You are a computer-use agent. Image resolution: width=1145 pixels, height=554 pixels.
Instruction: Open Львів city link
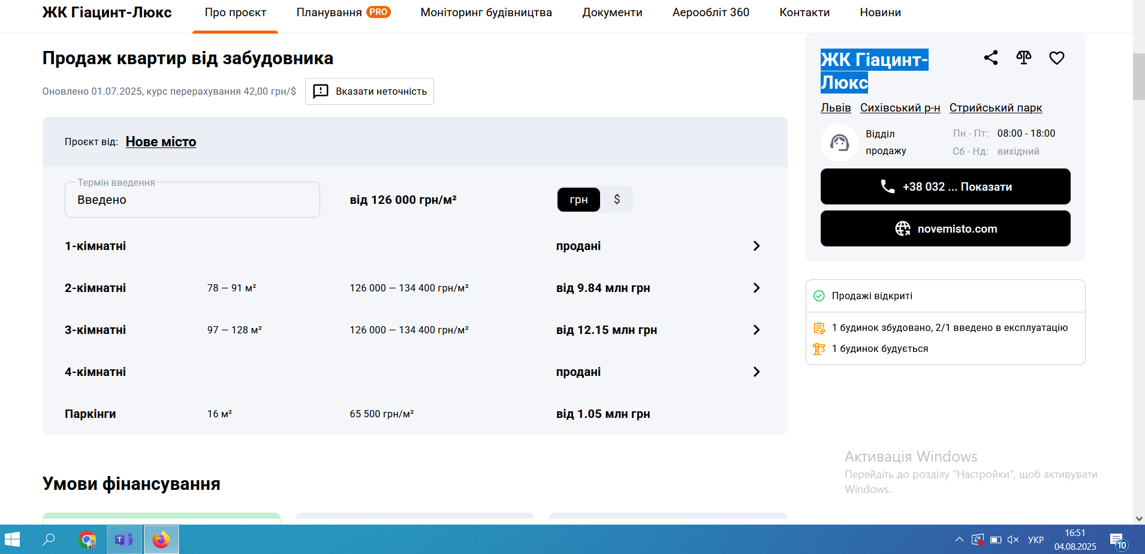click(x=836, y=108)
